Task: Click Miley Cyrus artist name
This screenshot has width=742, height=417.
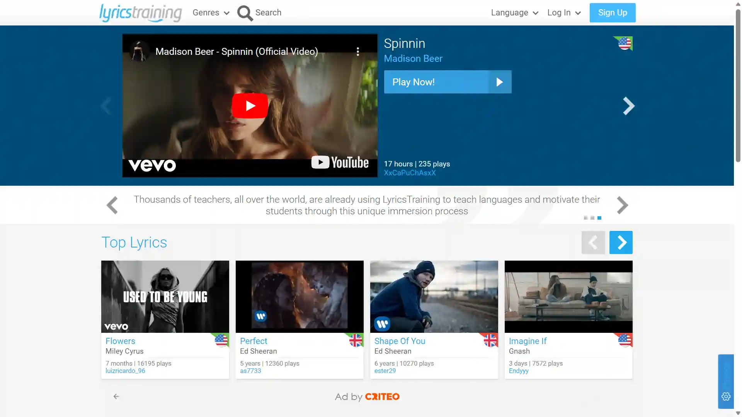Action: 124,351
